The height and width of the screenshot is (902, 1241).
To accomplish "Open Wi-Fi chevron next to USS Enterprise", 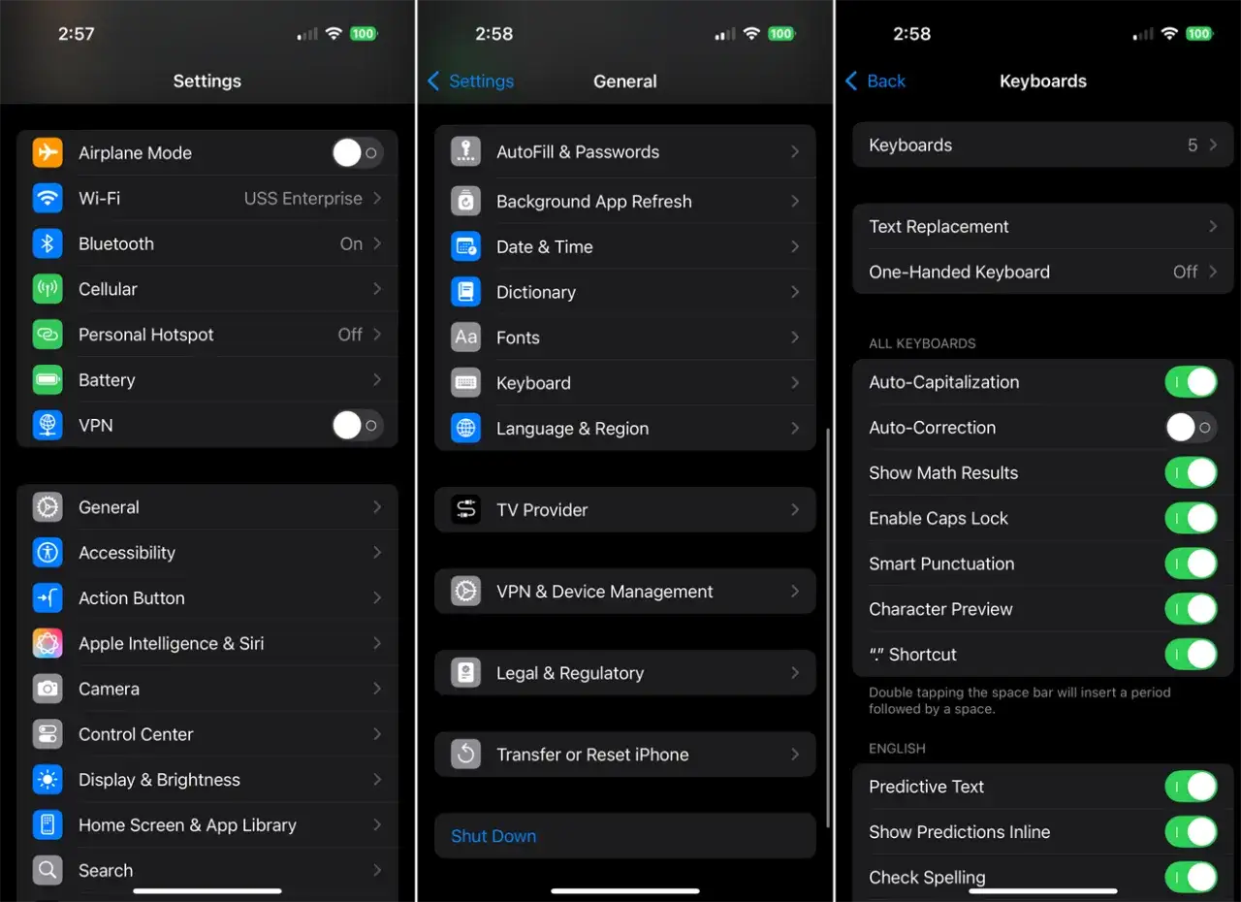I will [377, 198].
